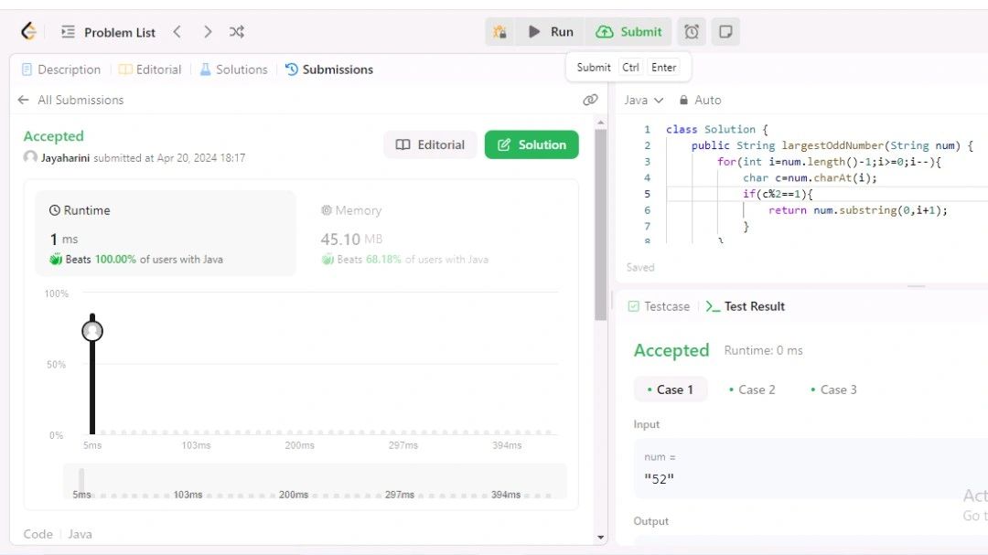Image resolution: width=988 pixels, height=555 pixels.
Task: Go to the previous problem arrow
Action: pyautogui.click(x=177, y=32)
